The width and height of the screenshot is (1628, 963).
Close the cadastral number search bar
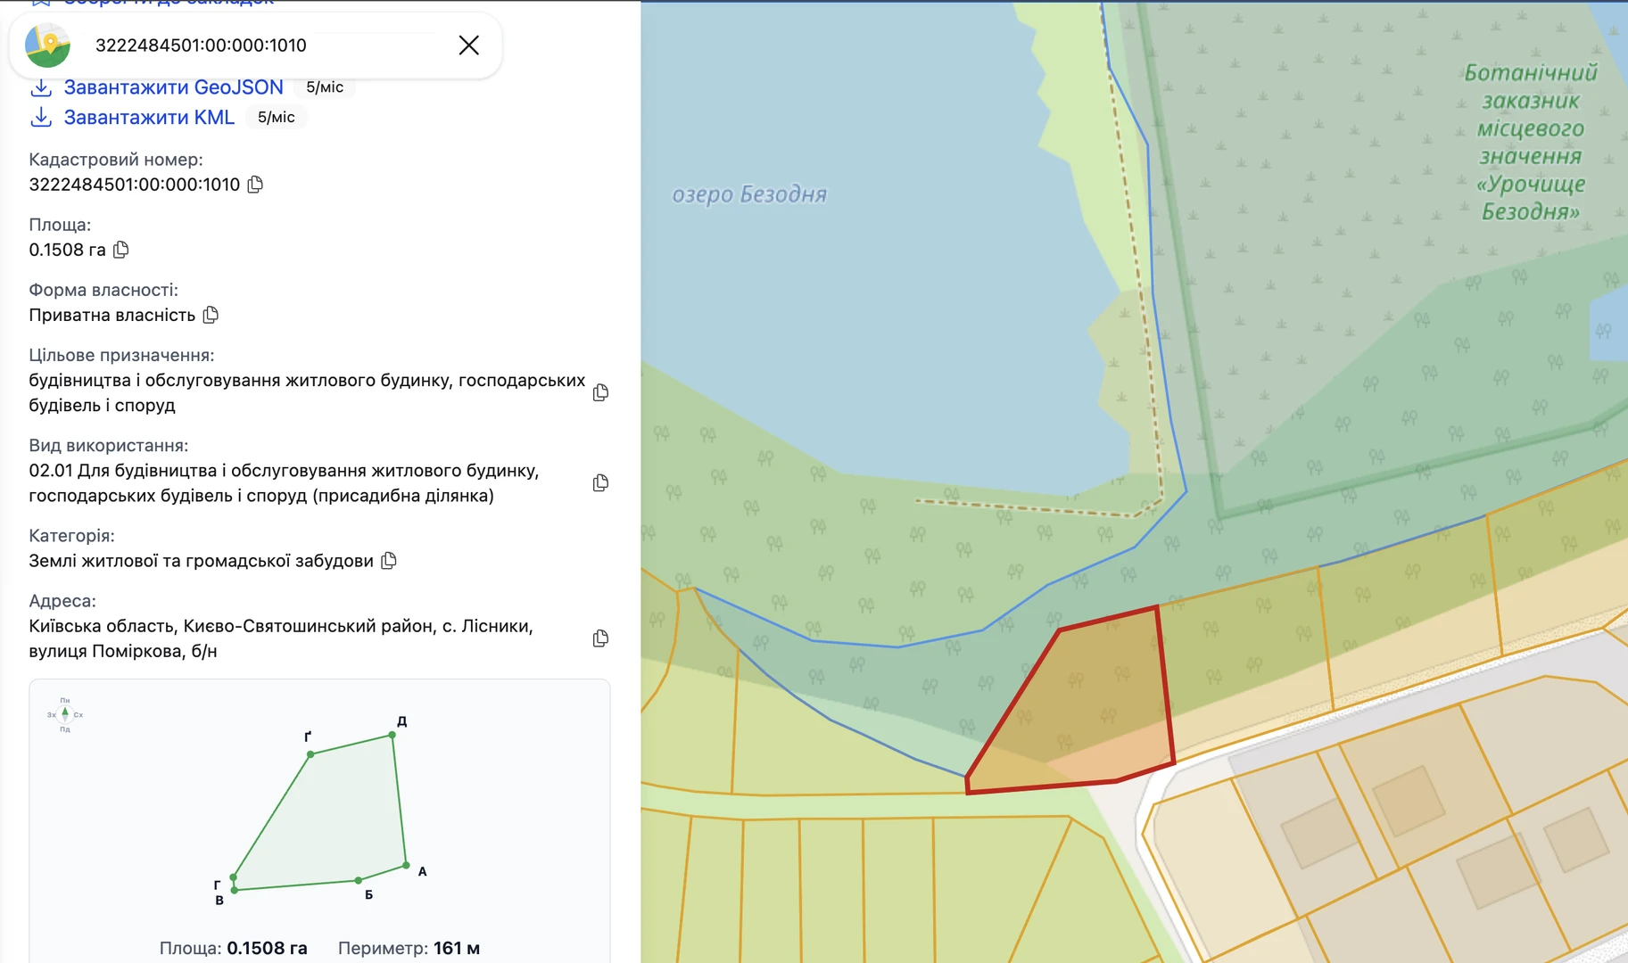click(468, 45)
